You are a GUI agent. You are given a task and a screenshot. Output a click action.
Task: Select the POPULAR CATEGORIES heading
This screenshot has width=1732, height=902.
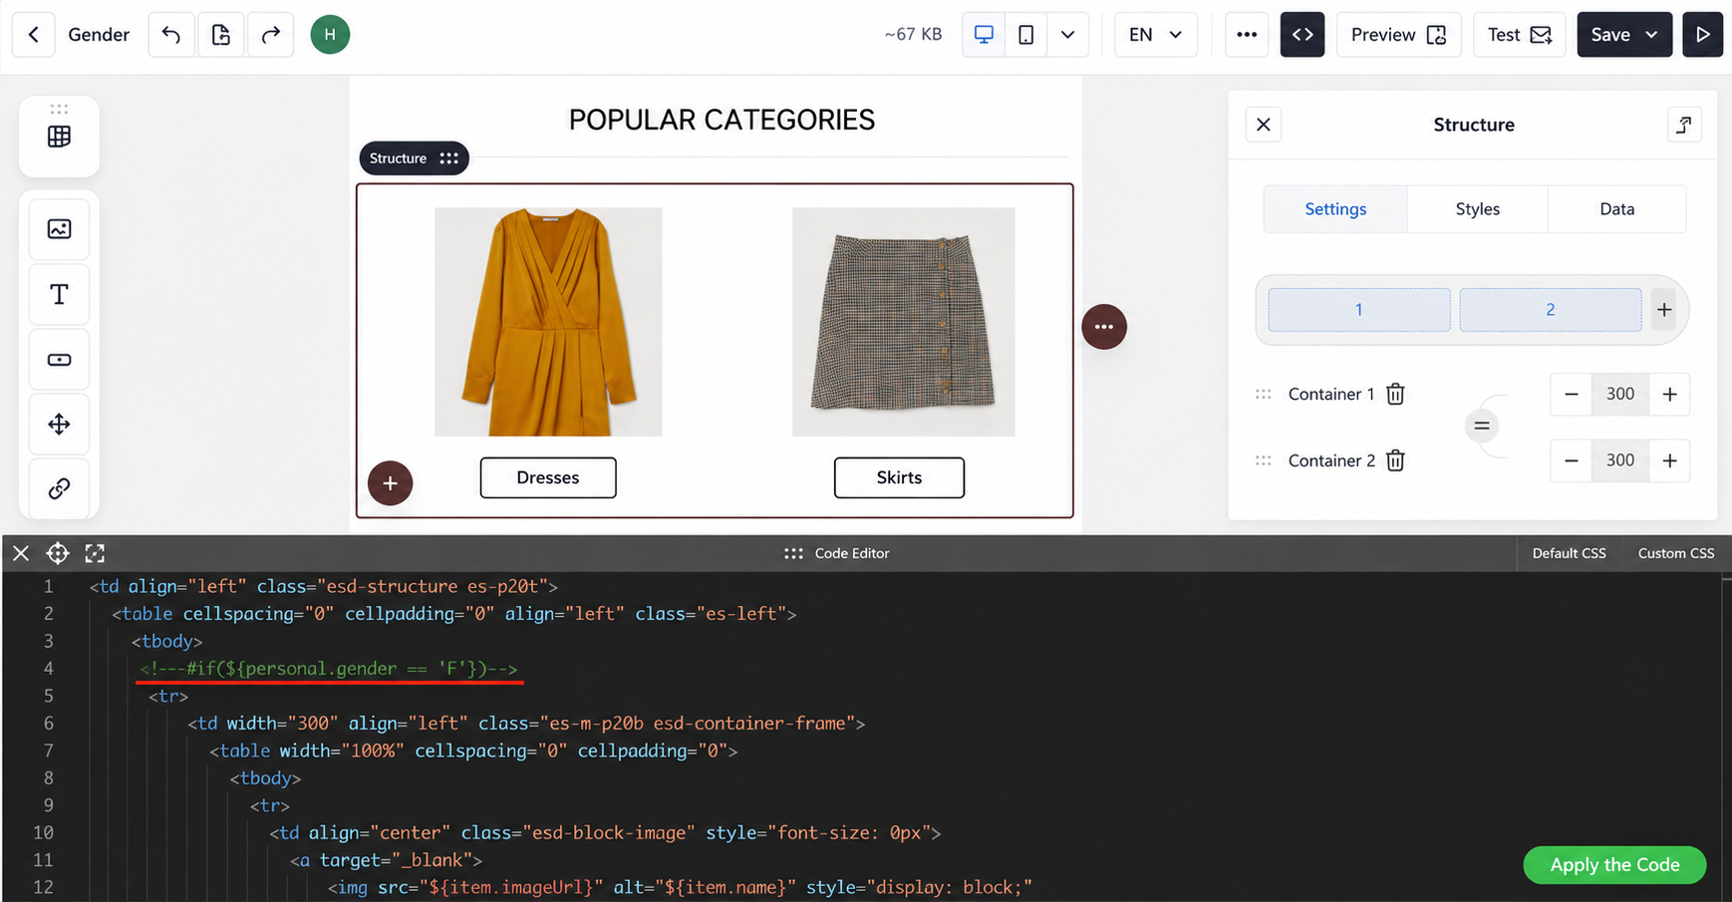[x=722, y=120]
